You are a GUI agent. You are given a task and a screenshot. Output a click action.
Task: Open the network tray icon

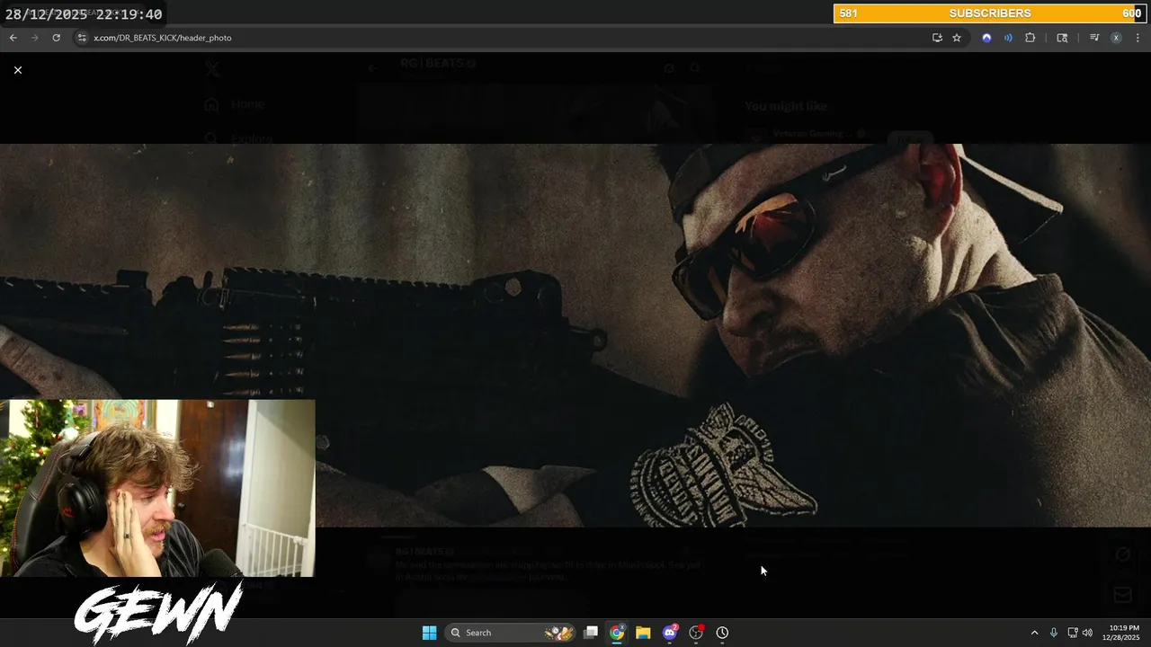click(1073, 633)
